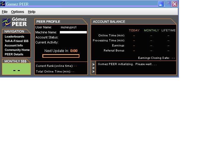This screenshot has width=221, height=147.
Task: Open the Options menu
Action: 17,12
